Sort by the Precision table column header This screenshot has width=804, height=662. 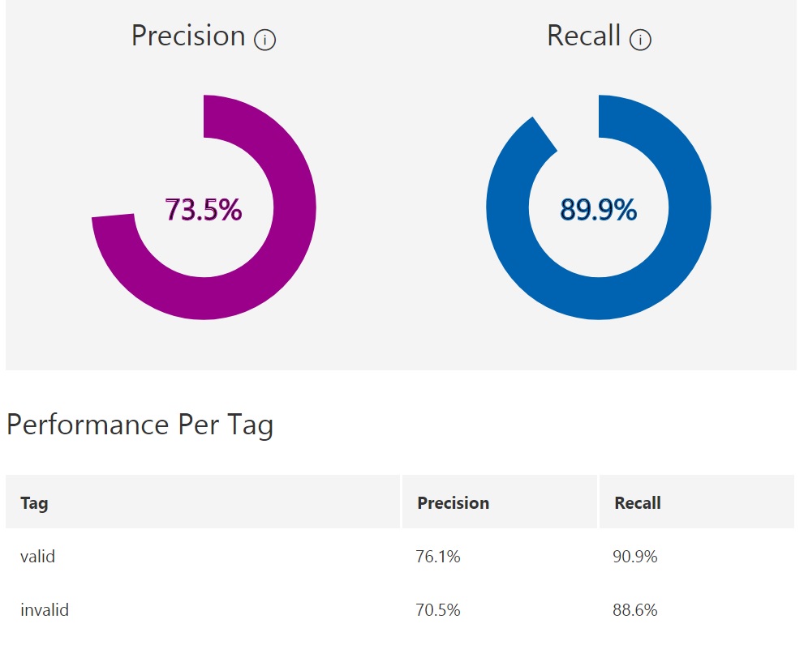pos(453,503)
